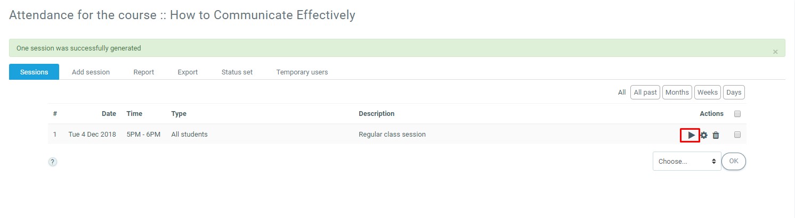
Task: Switch to the Sessions tab
Action: point(34,72)
